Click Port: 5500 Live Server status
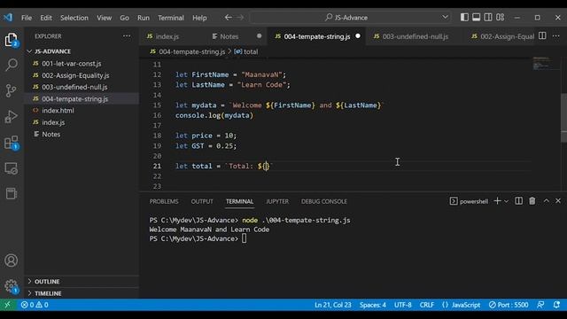Screen dimensions: 567x319 coord(509,305)
